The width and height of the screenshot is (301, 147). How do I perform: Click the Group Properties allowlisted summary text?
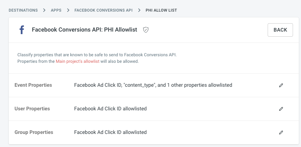click(110, 132)
